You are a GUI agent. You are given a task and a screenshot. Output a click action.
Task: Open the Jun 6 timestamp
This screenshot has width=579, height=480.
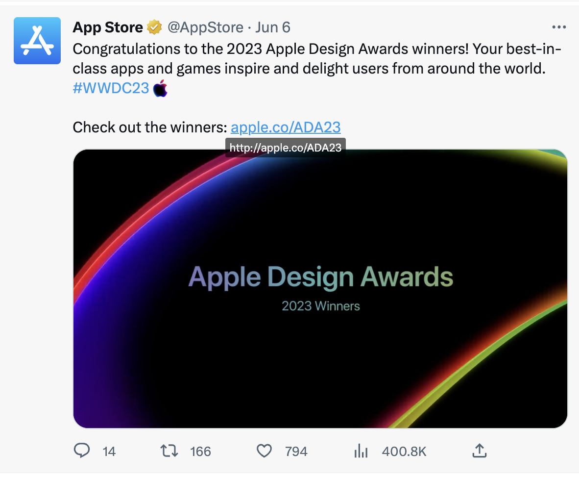pos(273,27)
